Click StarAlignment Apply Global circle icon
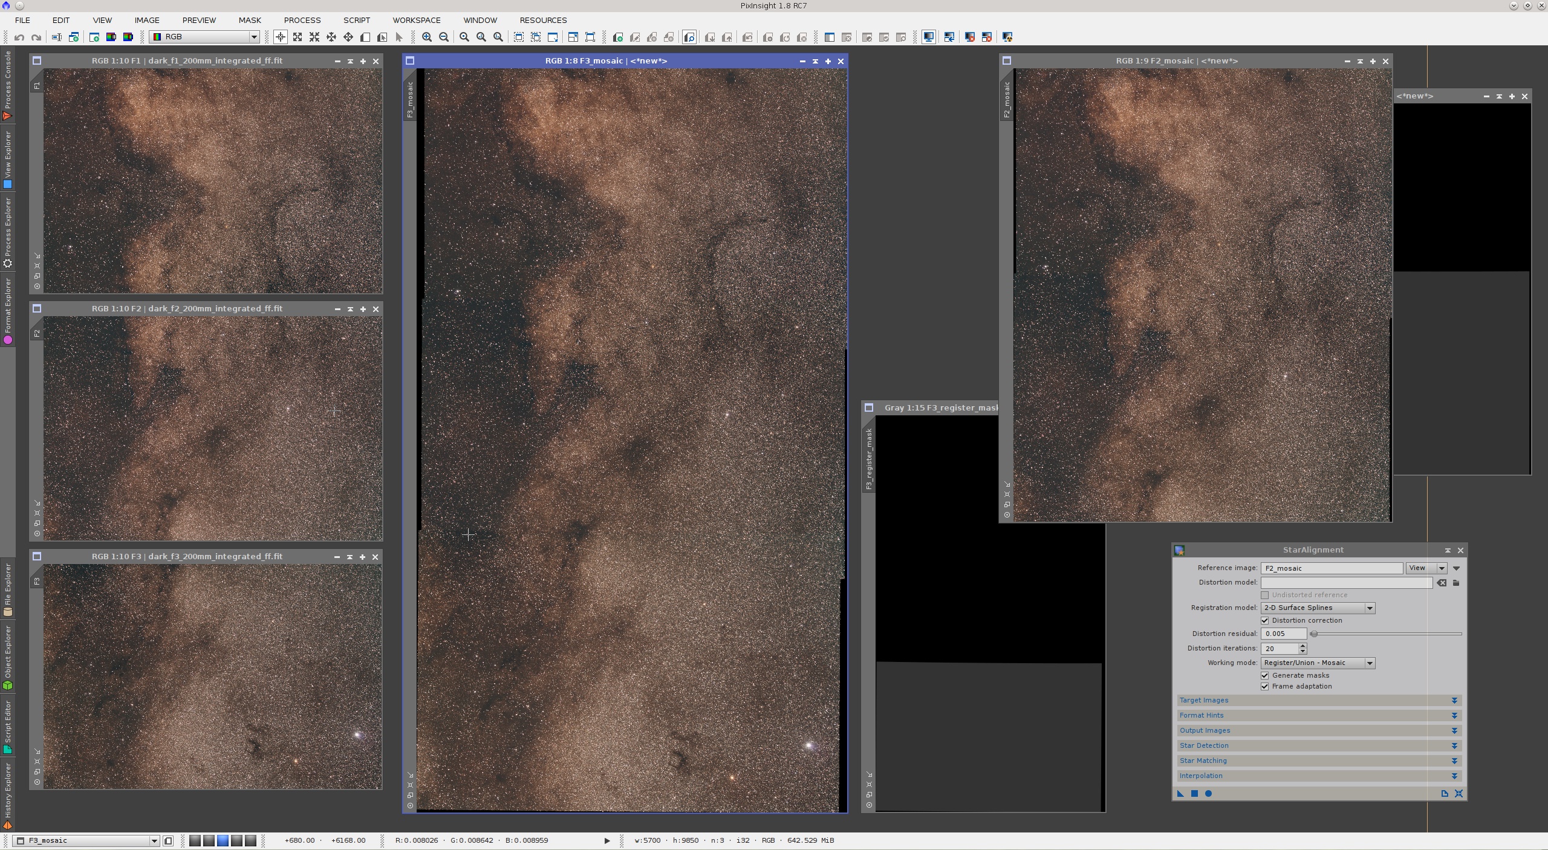1548x850 pixels. [1208, 794]
